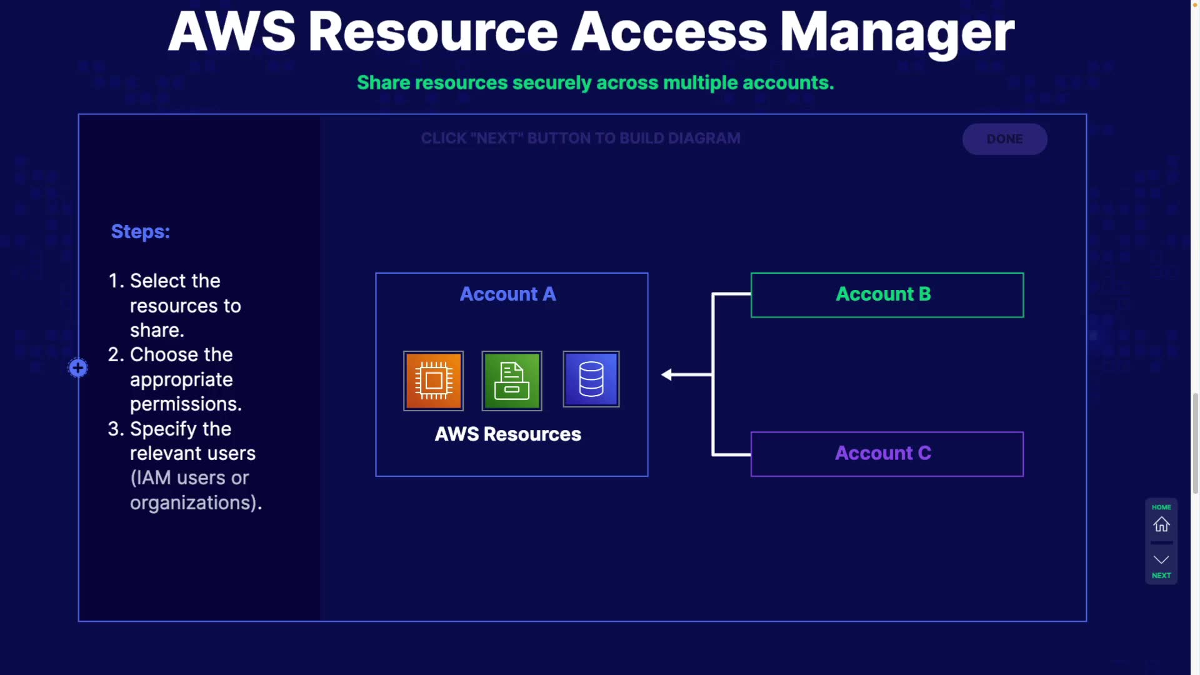Image resolution: width=1200 pixels, height=675 pixels.
Task: Click the blue plus circle icon
Action: (78, 368)
